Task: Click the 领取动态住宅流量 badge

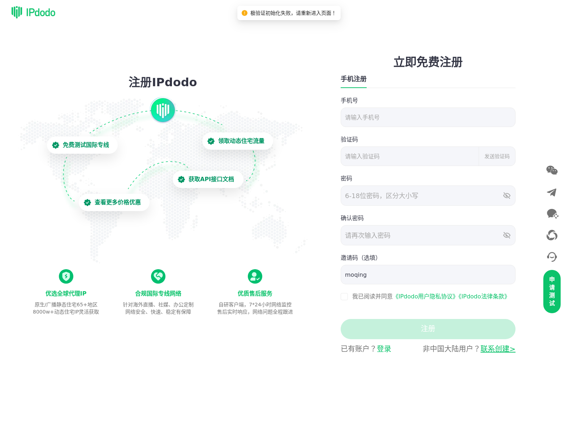Action: pyautogui.click(x=237, y=141)
